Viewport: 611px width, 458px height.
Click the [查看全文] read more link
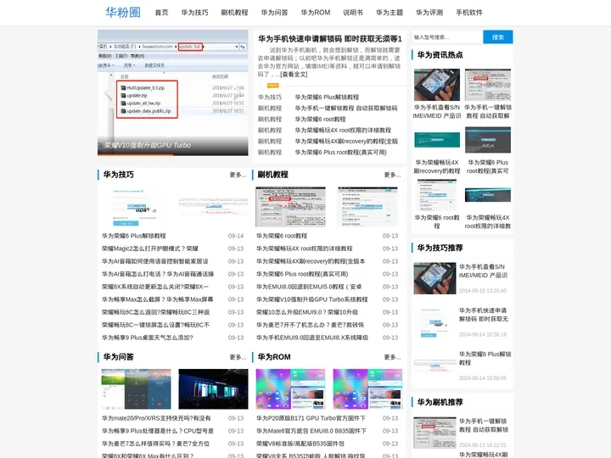point(294,75)
